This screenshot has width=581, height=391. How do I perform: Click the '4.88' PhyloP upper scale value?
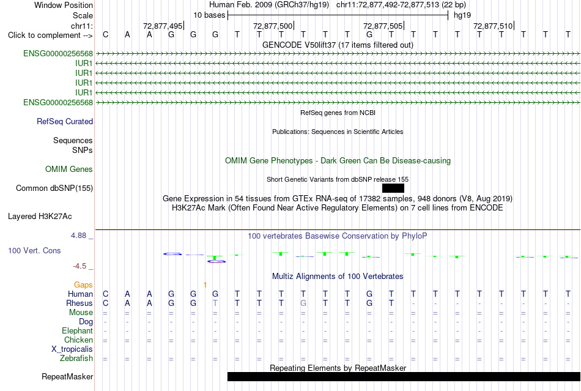(78, 236)
